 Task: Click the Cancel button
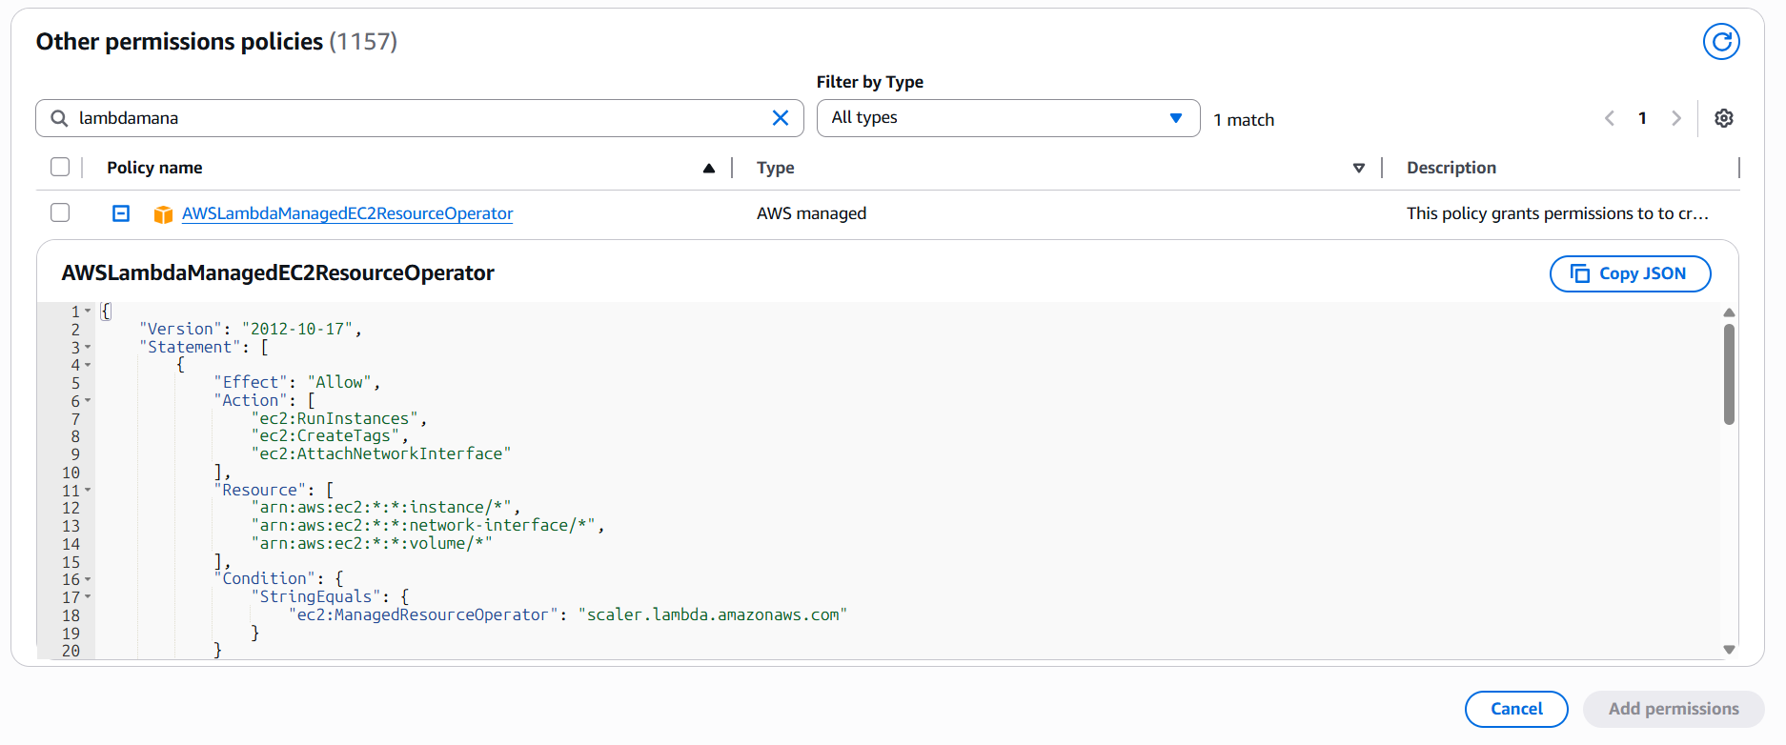pos(1515,709)
